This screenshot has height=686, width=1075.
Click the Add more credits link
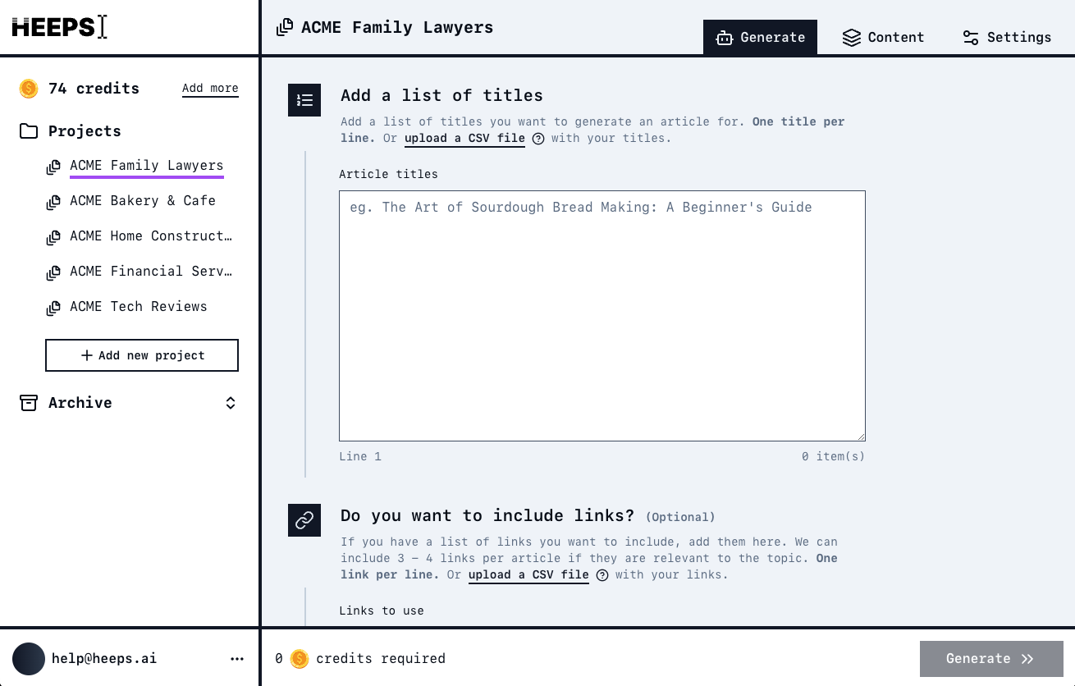[x=210, y=89]
